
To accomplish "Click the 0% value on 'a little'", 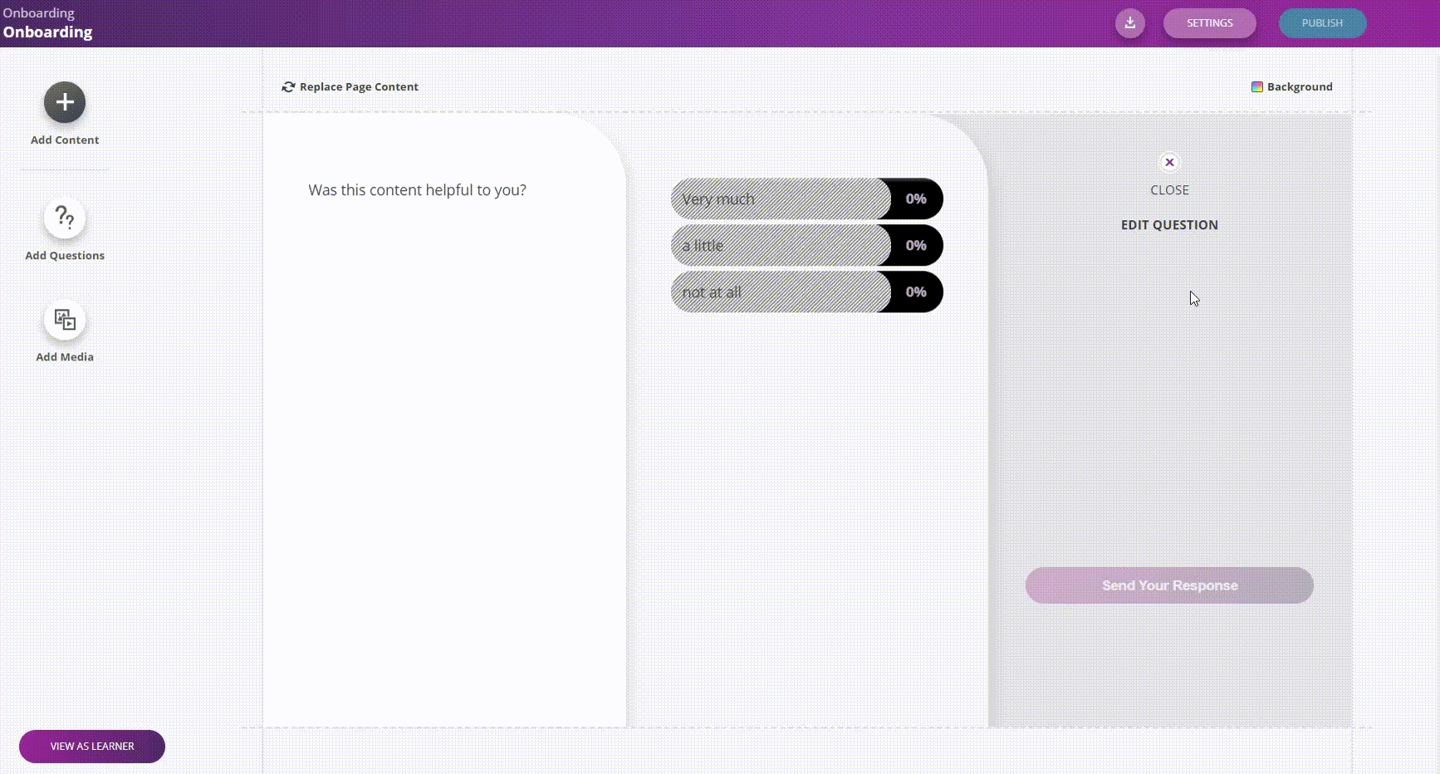I will point(916,246).
